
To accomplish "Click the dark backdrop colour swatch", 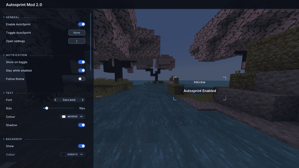I will (x=64, y=154).
